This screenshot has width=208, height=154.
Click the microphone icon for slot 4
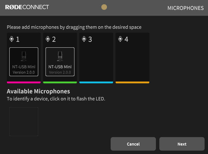point(120,39)
